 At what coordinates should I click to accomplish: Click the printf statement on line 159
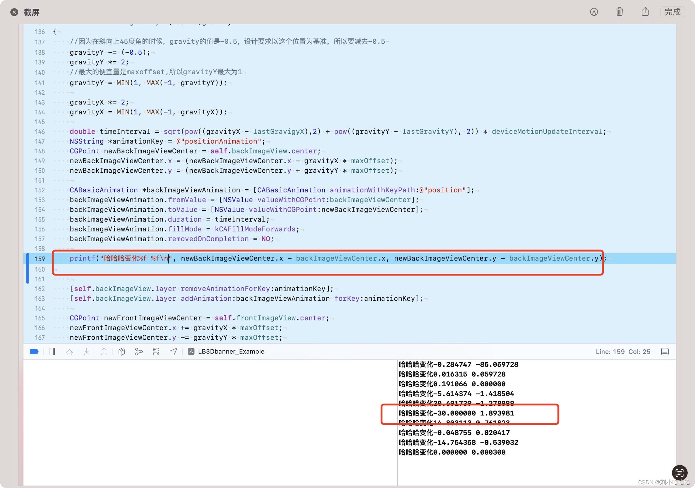338,258
